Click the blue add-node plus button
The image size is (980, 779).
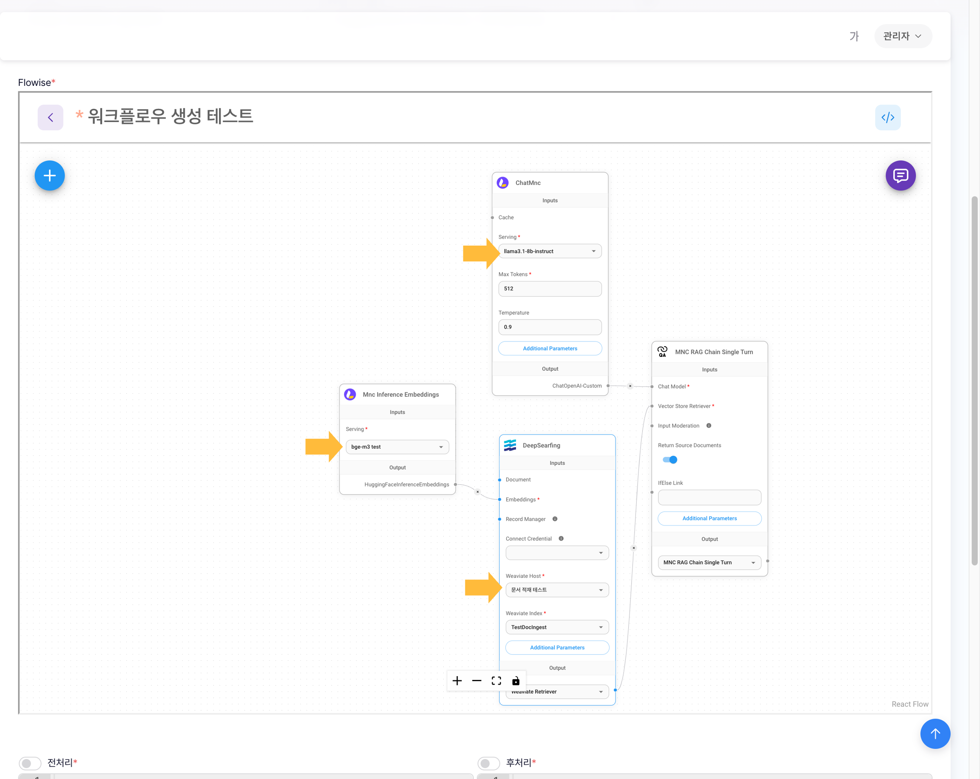pos(49,176)
